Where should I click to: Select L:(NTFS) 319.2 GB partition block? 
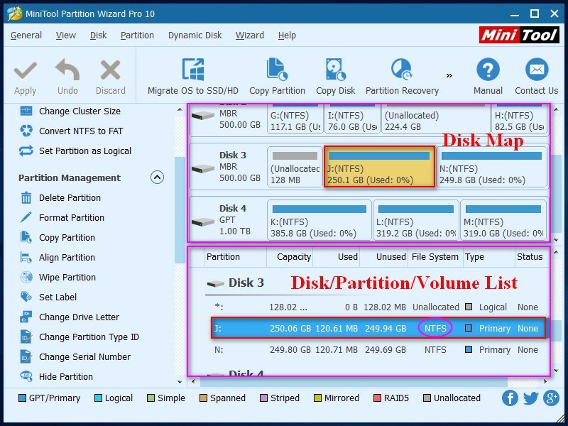pyautogui.click(x=416, y=220)
